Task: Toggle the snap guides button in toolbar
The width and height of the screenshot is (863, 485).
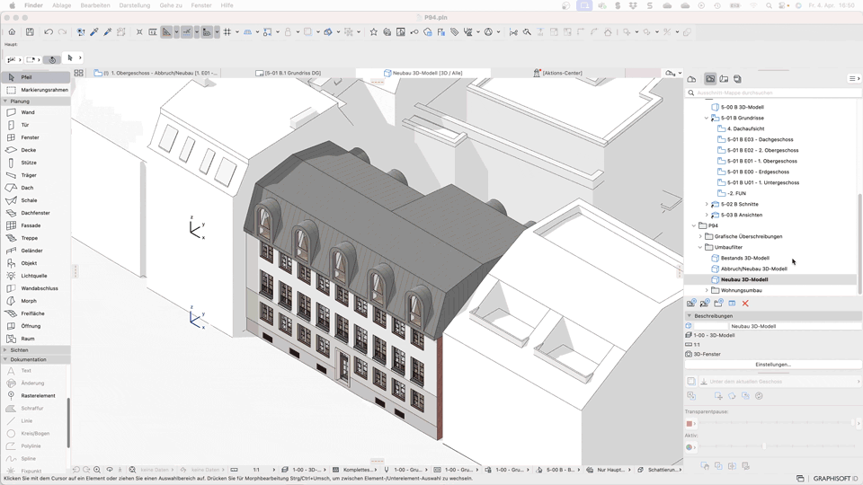Action: 187,32
